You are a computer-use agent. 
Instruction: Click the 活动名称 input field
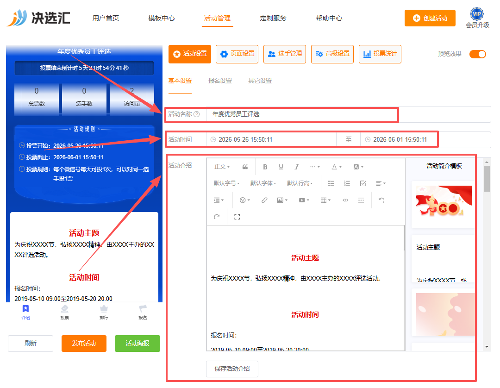click(x=349, y=114)
